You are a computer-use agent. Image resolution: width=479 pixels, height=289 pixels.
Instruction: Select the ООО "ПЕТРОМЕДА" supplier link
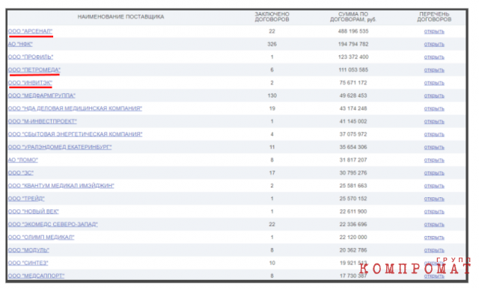(x=34, y=69)
